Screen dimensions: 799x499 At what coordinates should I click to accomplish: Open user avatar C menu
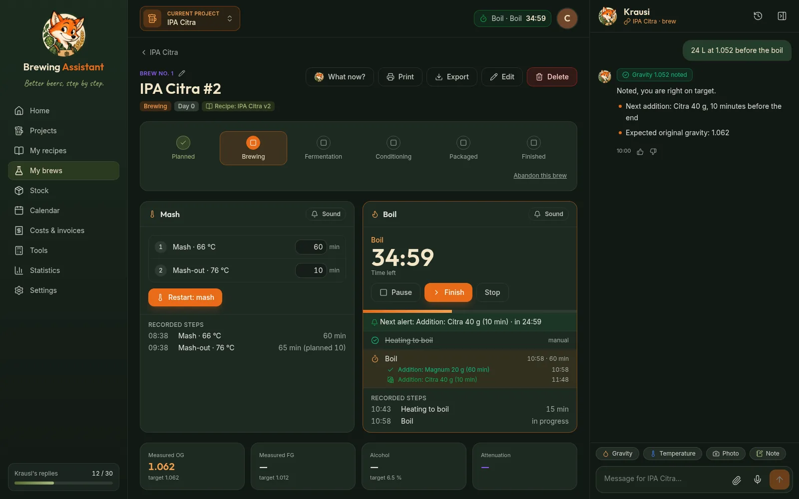(567, 18)
